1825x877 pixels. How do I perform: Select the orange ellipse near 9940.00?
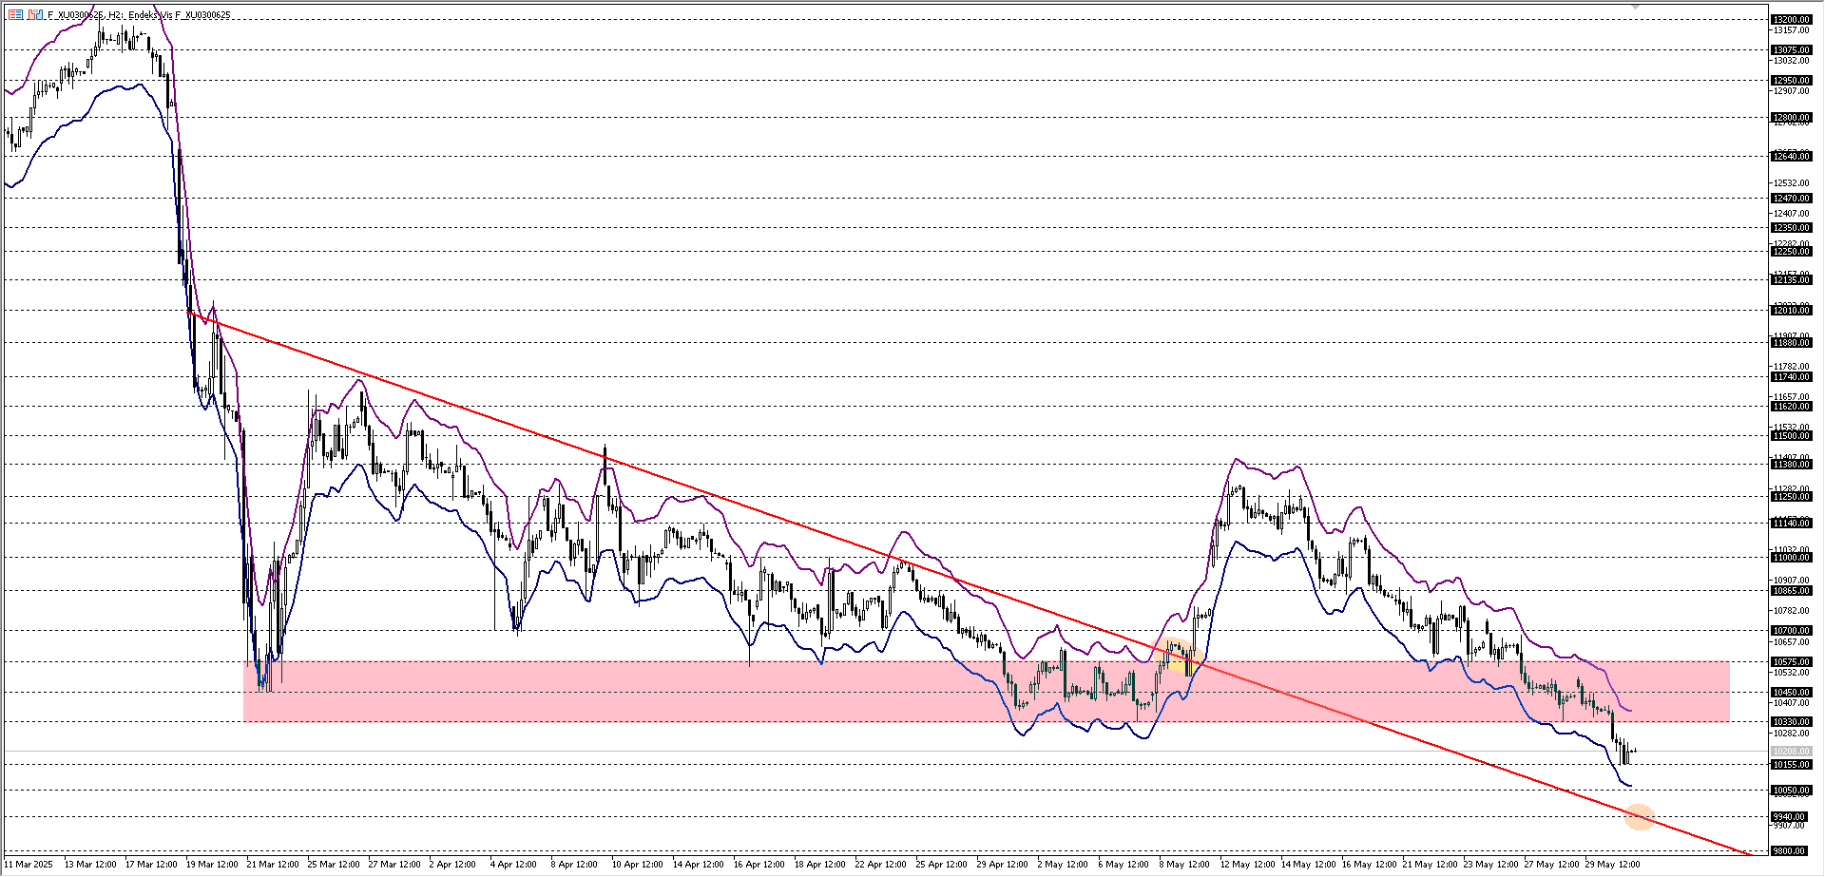click(1640, 817)
